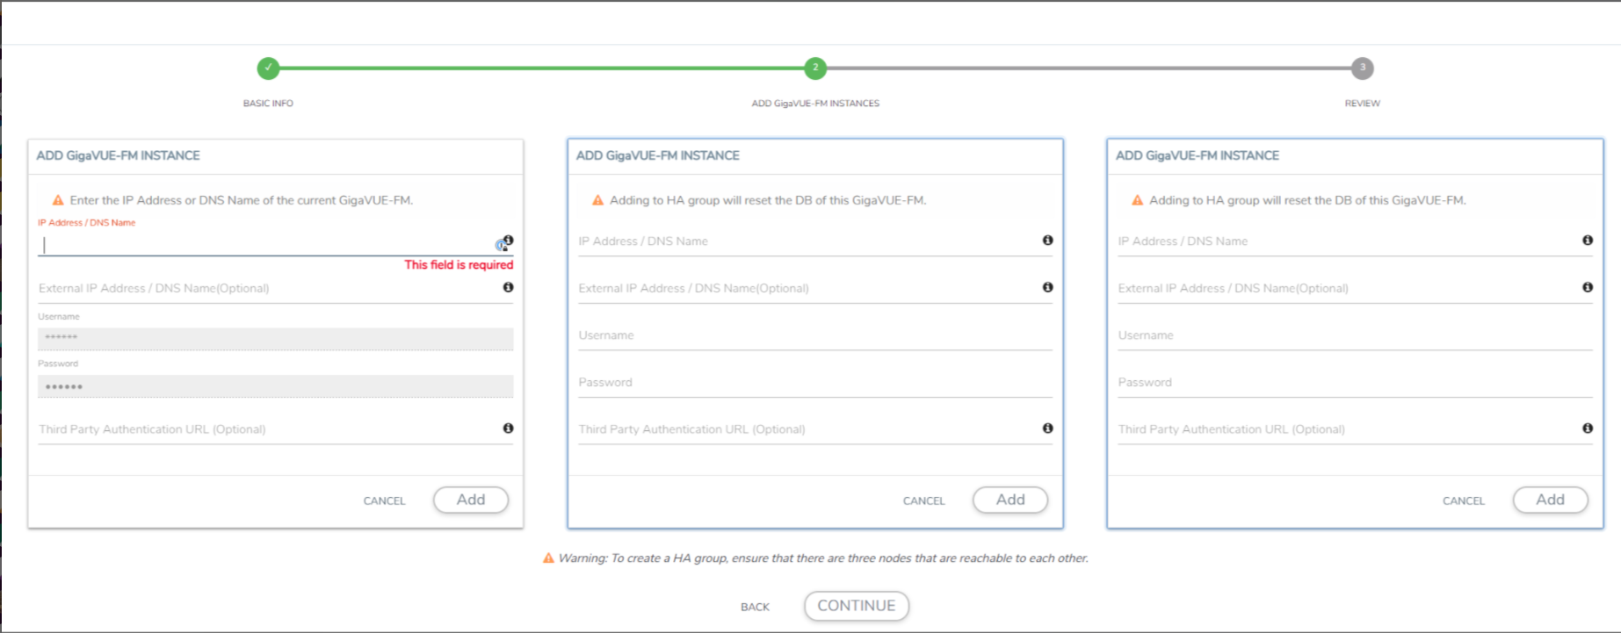The height and width of the screenshot is (633, 1621).
Task: Click info icon for third card External IP Address
Action: coord(1587,287)
